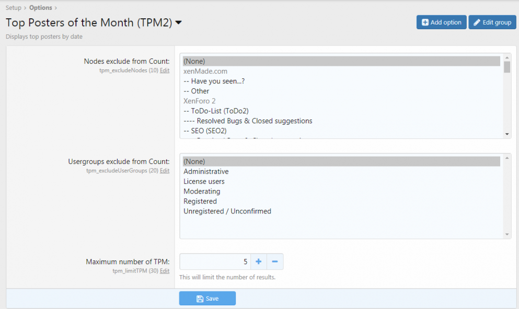This screenshot has height=309, width=519.
Task: Decrease Maximum number of TPM with minus
Action: (x=275, y=262)
